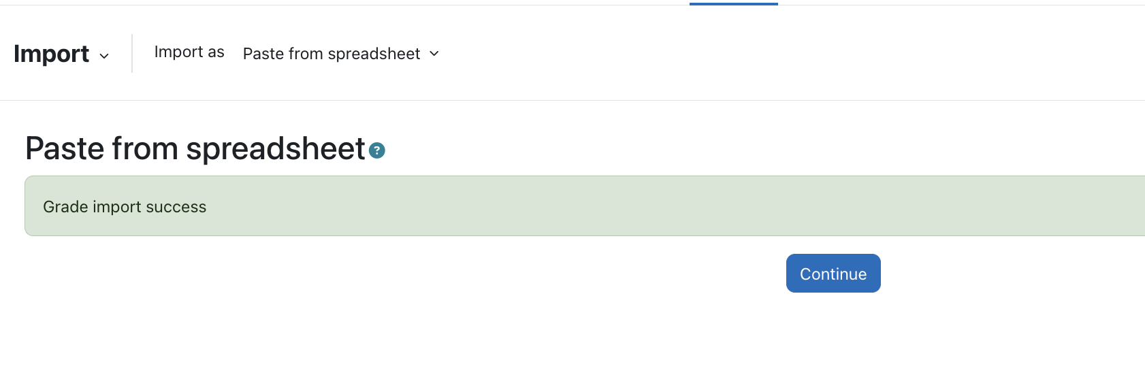Click the Grade import success message text

click(x=125, y=207)
